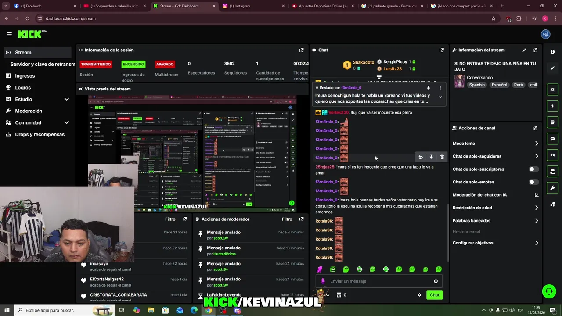The height and width of the screenshot is (316, 562).
Task: Expand the pinned message with the chevron
Action: (x=440, y=97)
